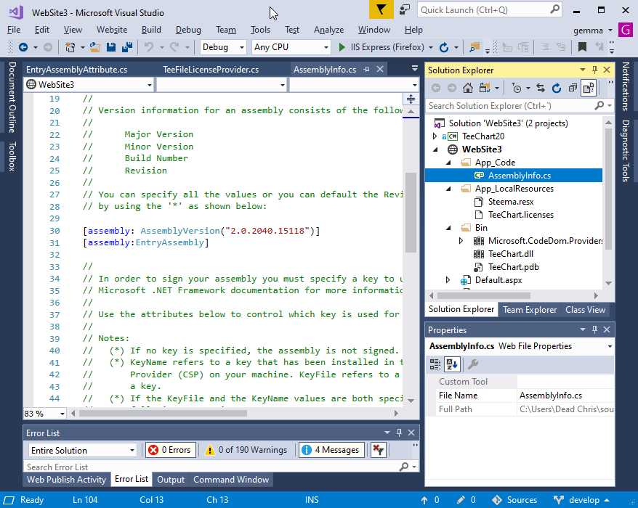Viewport: 638px width, 508px height.
Task: Click the magnifier in Search Error List
Action: click(403, 467)
